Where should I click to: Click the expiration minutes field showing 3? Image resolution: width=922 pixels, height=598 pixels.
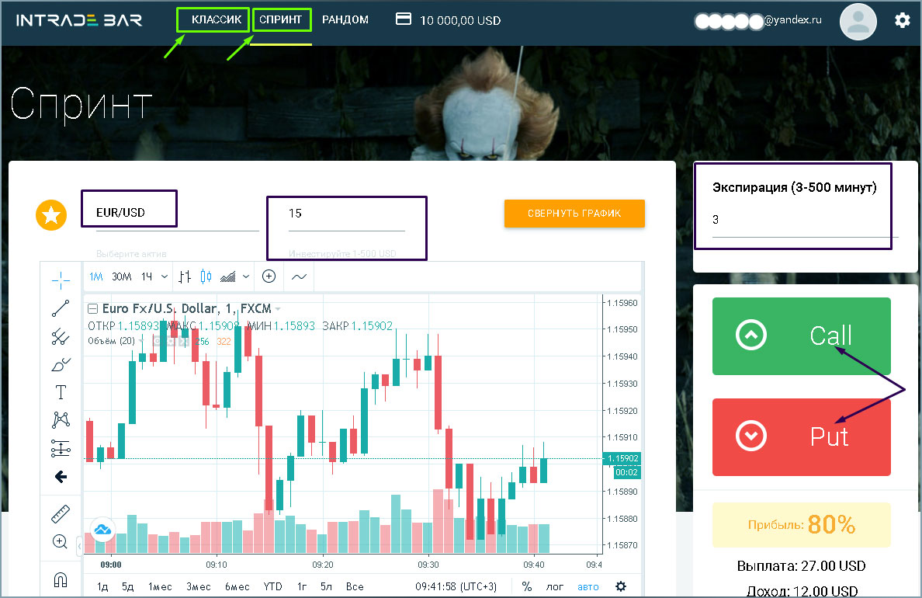point(806,220)
